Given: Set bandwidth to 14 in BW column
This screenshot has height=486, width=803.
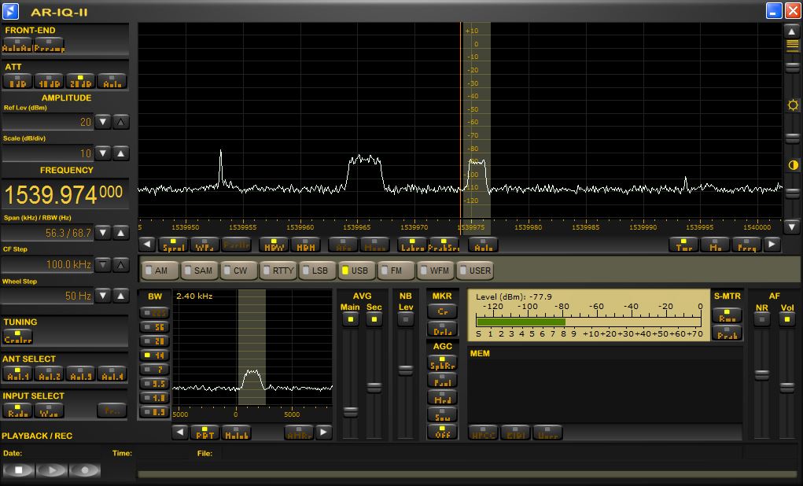Looking at the screenshot, I should pyautogui.click(x=154, y=355).
